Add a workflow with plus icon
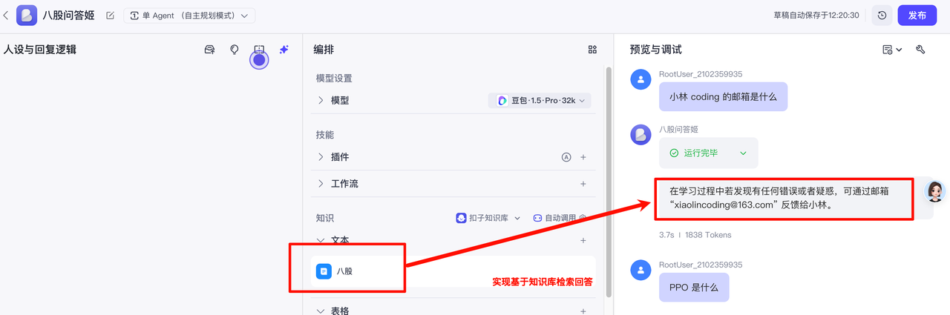The image size is (950, 315). 583,183
